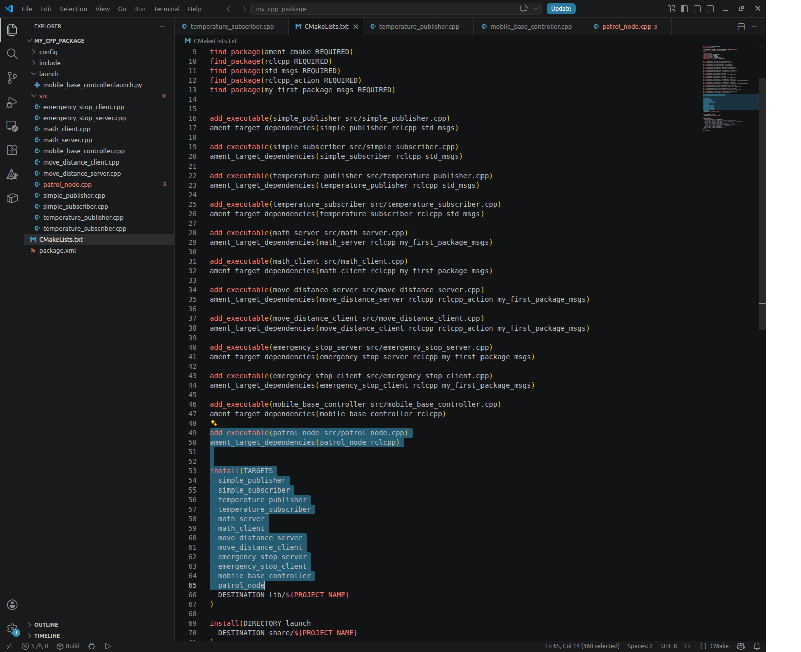801x652 pixels.
Task: Open editor More Actions ellipsis
Action: (754, 27)
